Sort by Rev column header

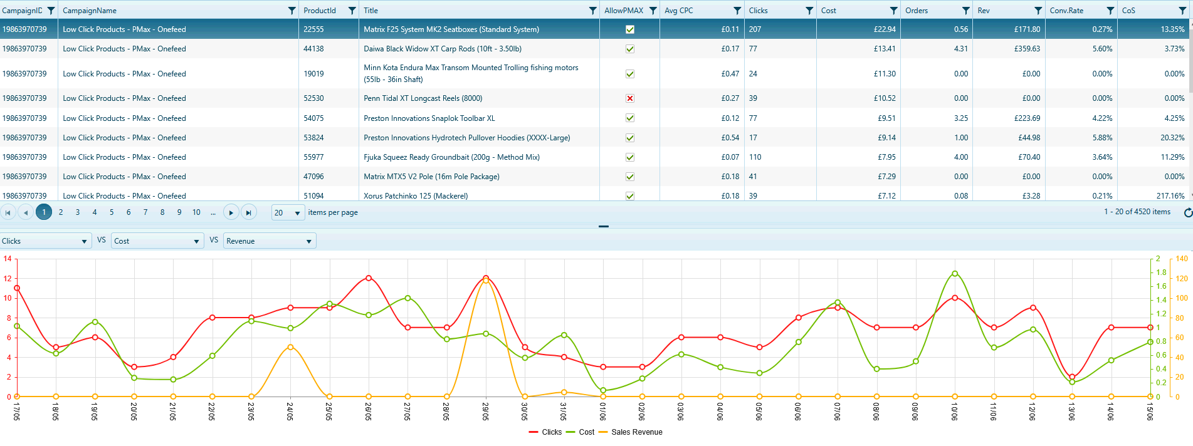[x=984, y=11]
